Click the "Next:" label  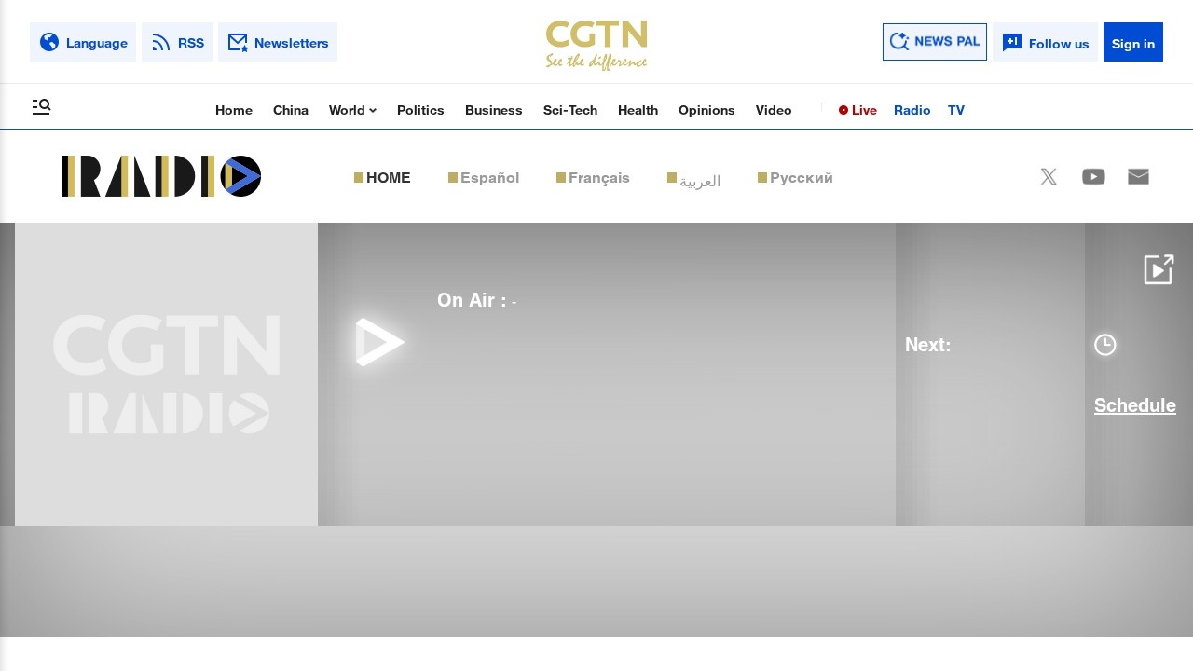(928, 345)
